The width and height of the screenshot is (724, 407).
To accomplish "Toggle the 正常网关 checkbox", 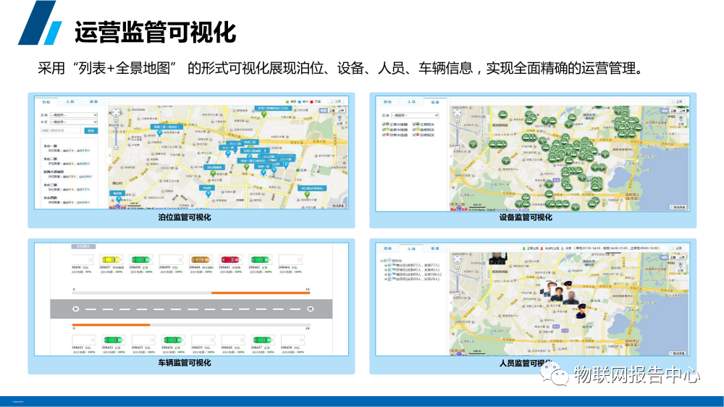I will click(415, 125).
